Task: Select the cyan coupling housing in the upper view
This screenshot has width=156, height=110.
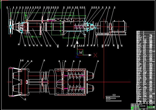Action: tap(90, 26)
